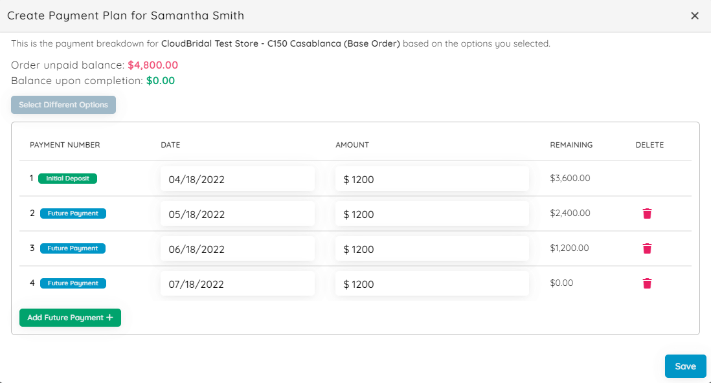The height and width of the screenshot is (383, 711).
Task: Edit the 07/18/2022 date field
Action: (238, 284)
